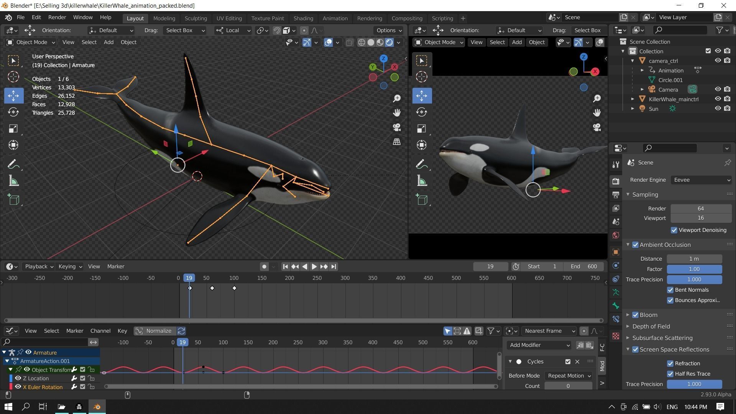The width and height of the screenshot is (736, 414).
Task: Disable Ambient Occlusion checkbox
Action: (x=635, y=245)
